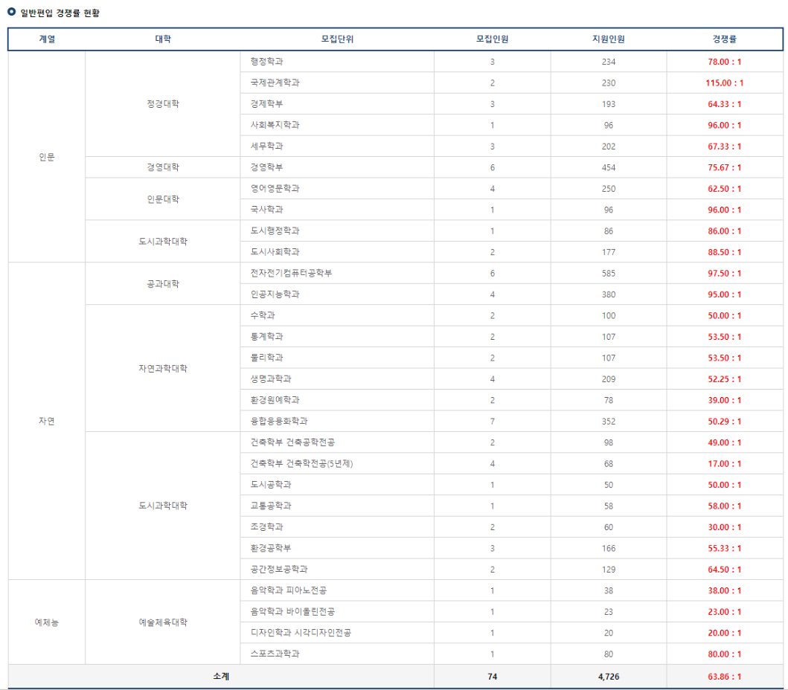The image size is (788, 690).
Task: Click the 예체능 category cell
Action: click(47, 622)
